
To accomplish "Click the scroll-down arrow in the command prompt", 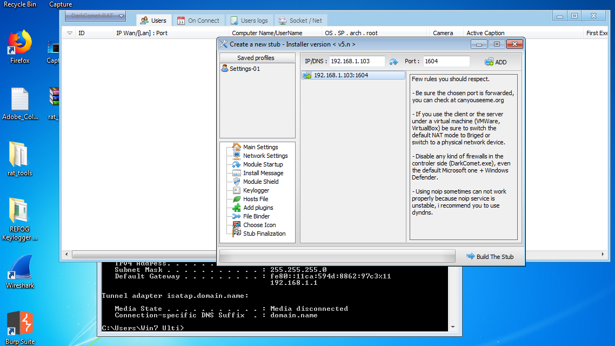I will (453, 327).
